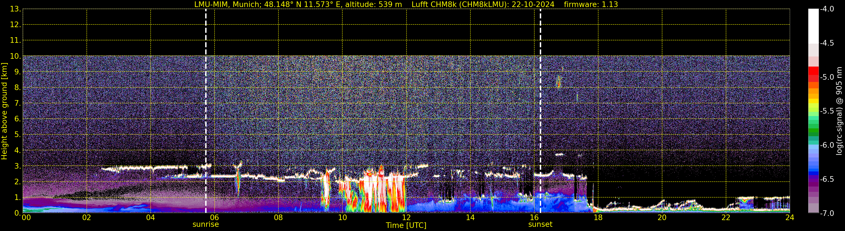Click the 18 tick on the time axis
The image size is (845, 231).
pos(598,218)
